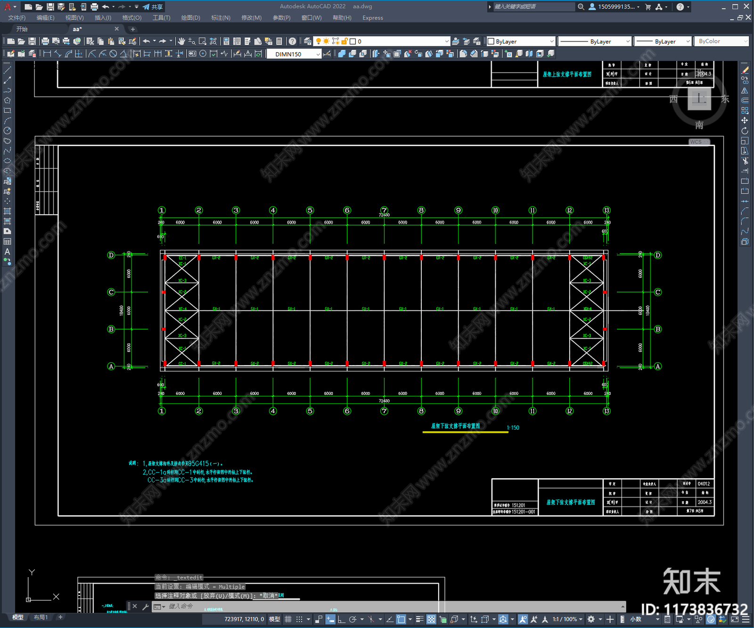754x628 pixels.
Task: Open the 绘图(D) menu
Action: coord(190,18)
